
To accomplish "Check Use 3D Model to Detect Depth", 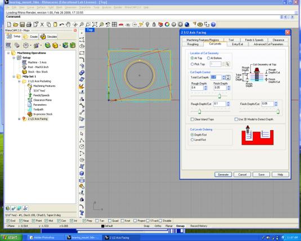I will pos(236,119).
